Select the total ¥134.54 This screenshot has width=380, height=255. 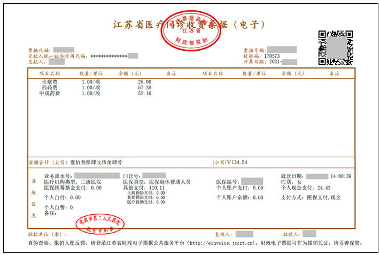pyautogui.click(x=237, y=163)
